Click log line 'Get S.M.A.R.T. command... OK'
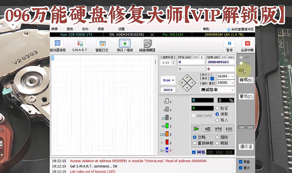292x173 pixels. point(94,166)
